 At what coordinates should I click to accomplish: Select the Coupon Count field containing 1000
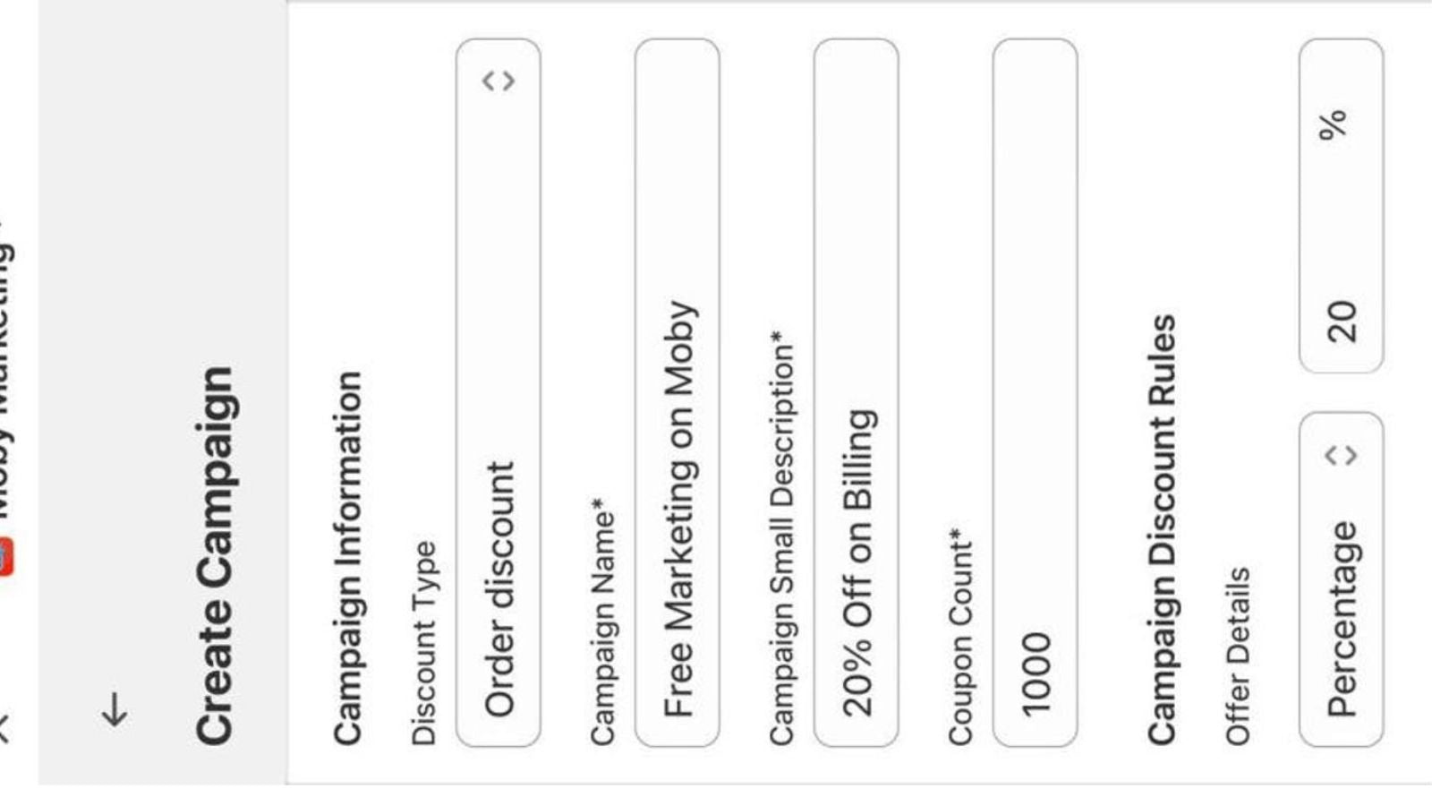1036,392
